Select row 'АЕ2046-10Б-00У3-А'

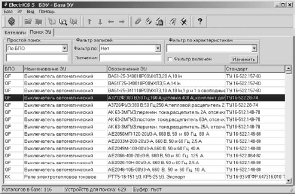[x=144, y=170]
